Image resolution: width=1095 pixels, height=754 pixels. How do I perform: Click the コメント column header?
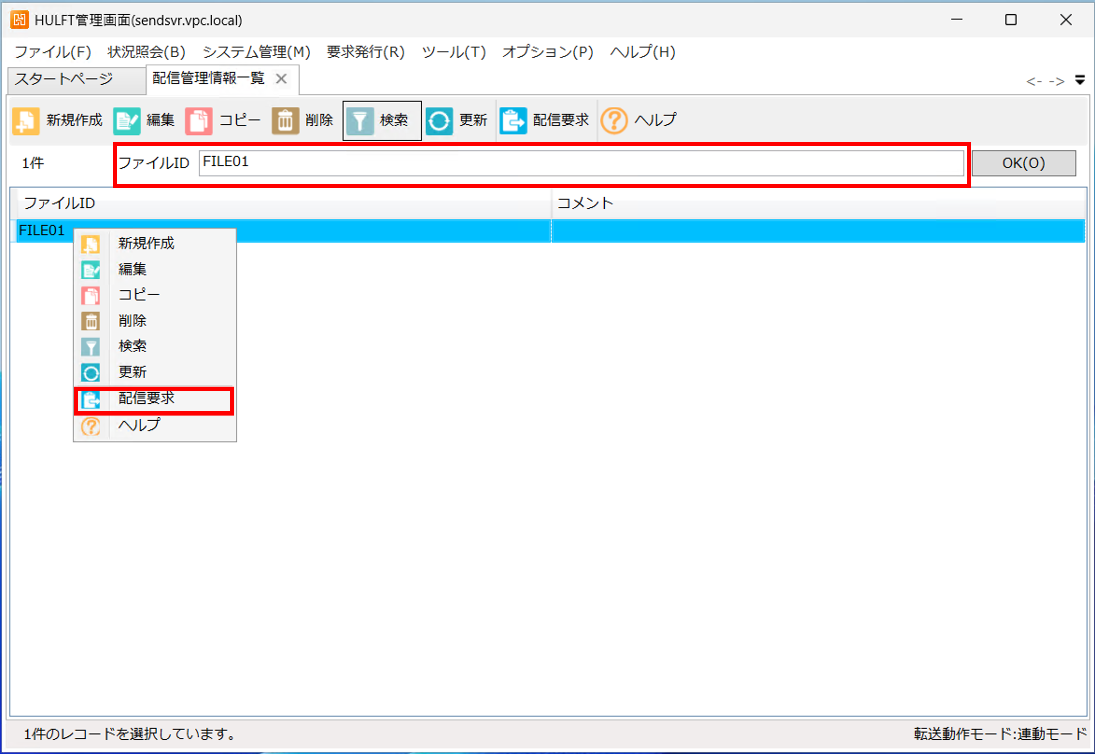(x=585, y=203)
